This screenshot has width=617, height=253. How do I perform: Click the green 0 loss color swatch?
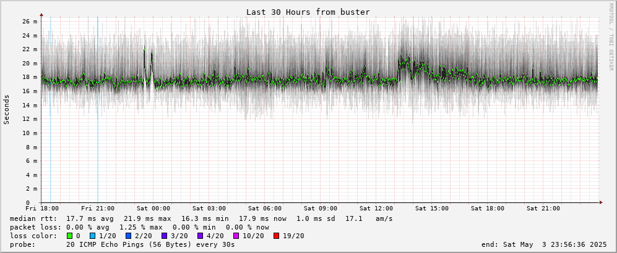coord(70,236)
